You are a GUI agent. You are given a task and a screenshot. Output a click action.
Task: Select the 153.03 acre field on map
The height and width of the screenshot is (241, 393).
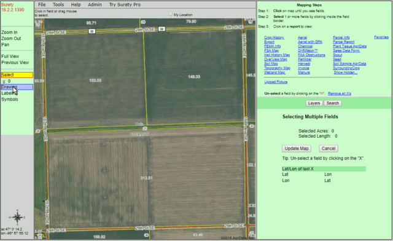pyautogui.click(x=95, y=81)
